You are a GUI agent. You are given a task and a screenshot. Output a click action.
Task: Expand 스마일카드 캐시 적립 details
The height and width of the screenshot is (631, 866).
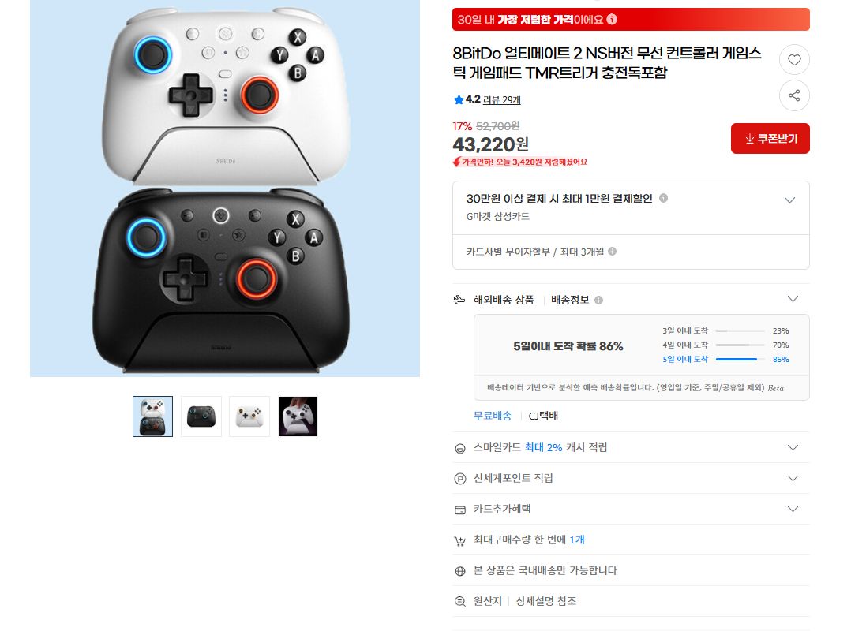tap(793, 447)
